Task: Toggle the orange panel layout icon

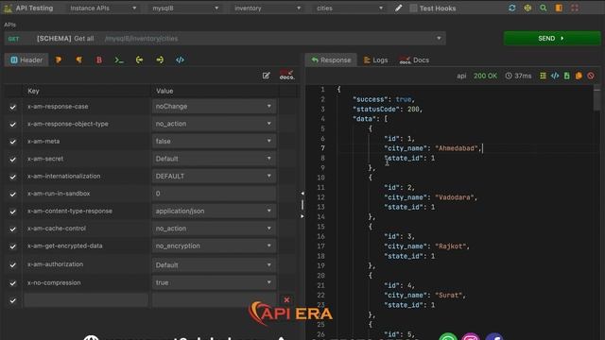Action: (559, 8)
